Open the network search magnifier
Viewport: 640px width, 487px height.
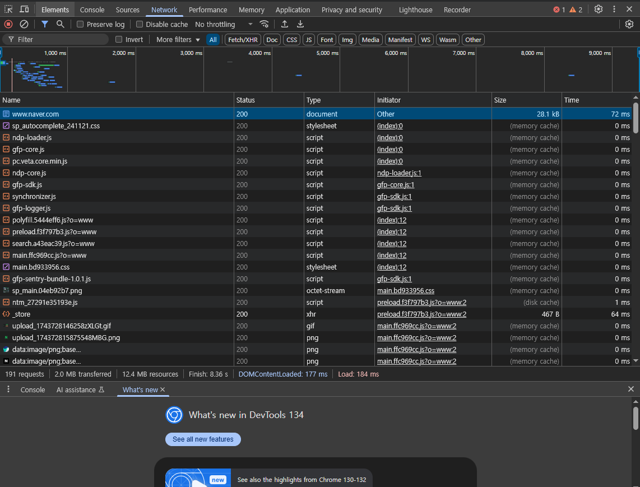(61, 24)
